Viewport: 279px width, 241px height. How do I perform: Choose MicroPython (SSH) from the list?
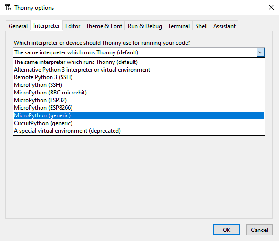point(139,85)
